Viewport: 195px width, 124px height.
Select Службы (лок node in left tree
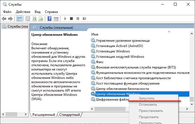coord(15,26)
